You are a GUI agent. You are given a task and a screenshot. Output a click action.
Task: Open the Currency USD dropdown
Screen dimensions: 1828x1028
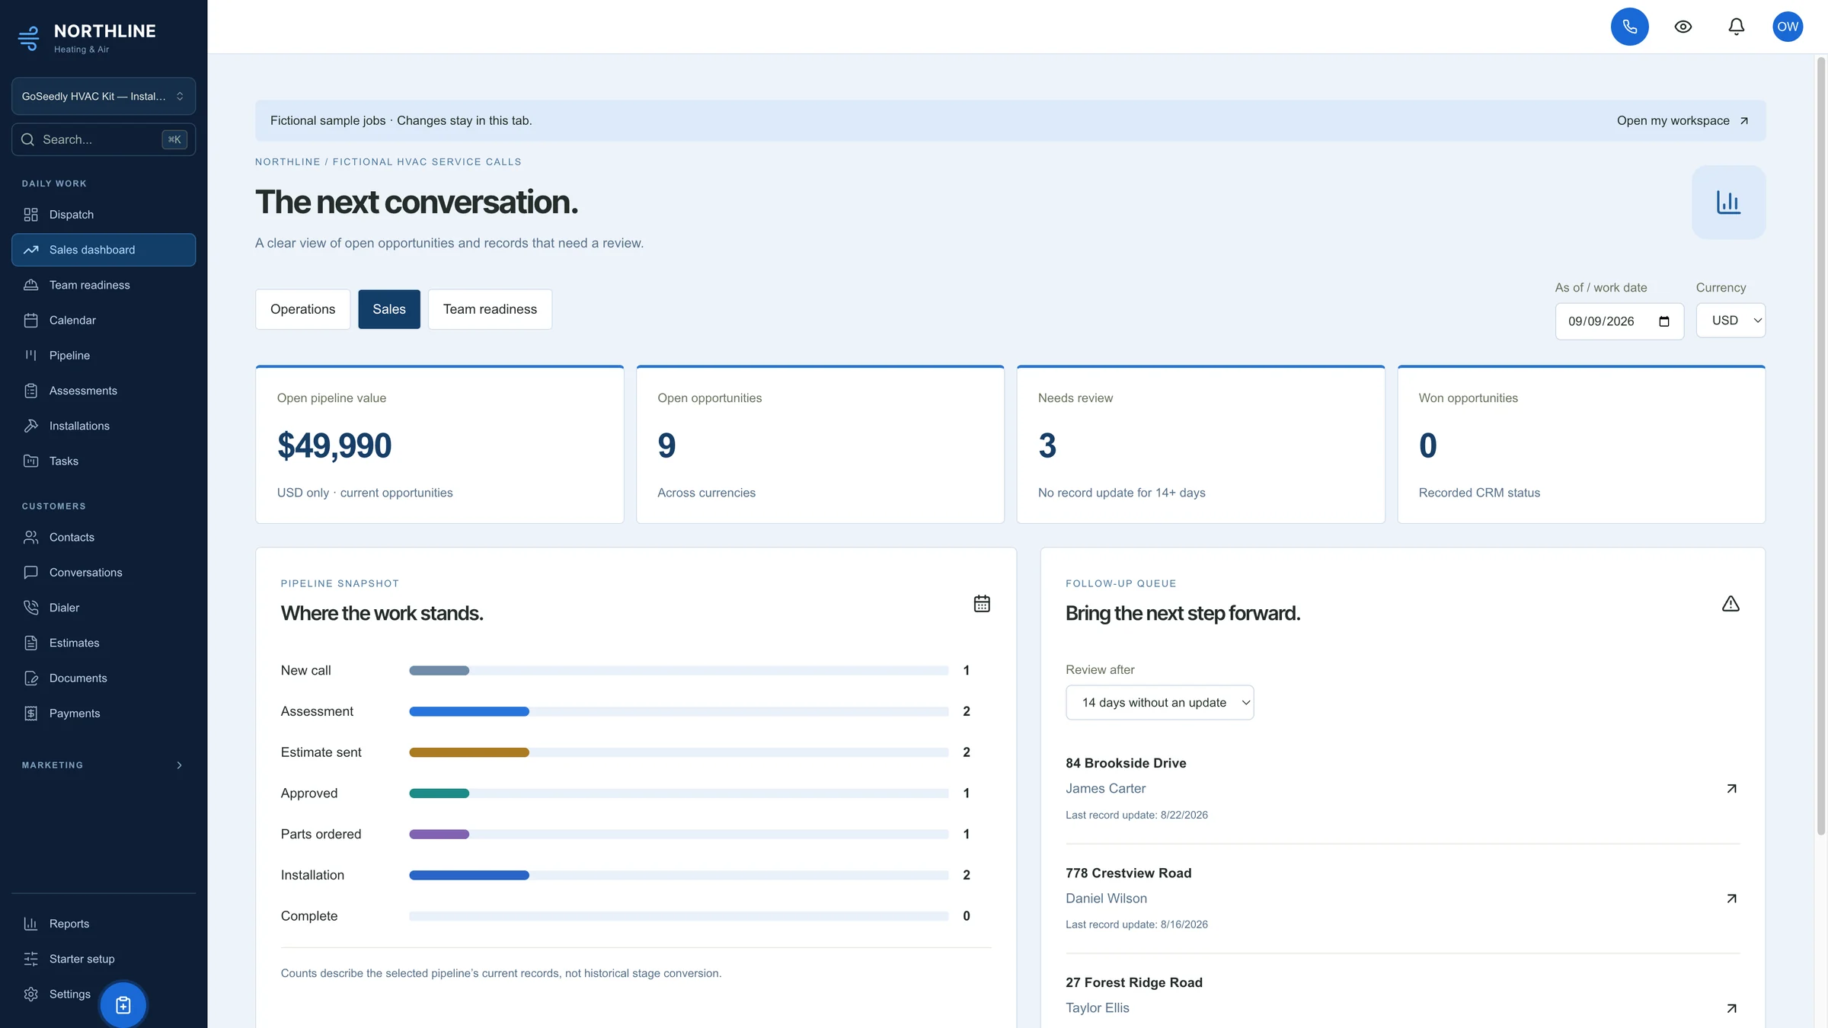[1731, 321]
